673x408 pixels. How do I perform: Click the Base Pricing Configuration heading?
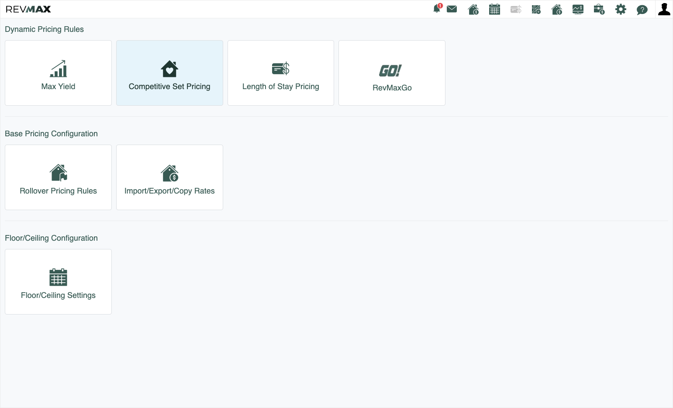[x=51, y=134]
